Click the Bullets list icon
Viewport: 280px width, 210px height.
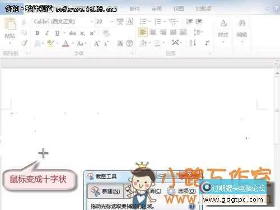(143, 22)
